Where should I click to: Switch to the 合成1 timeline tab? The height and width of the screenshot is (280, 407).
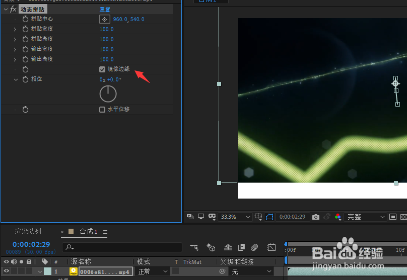click(89, 231)
